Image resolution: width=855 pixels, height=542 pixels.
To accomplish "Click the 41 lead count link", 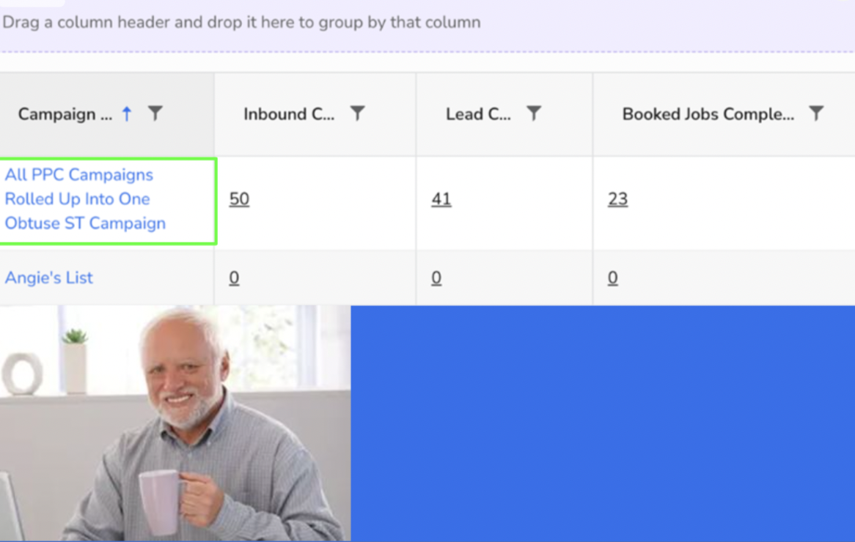I will point(441,199).
